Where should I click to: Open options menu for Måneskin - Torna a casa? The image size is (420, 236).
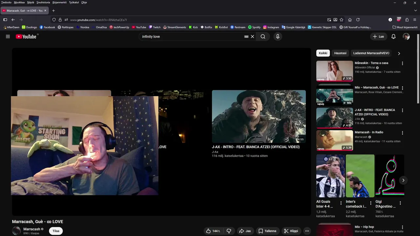402,63
